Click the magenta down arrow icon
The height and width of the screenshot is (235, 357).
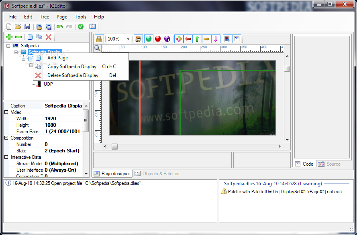[x=216, y=39]
